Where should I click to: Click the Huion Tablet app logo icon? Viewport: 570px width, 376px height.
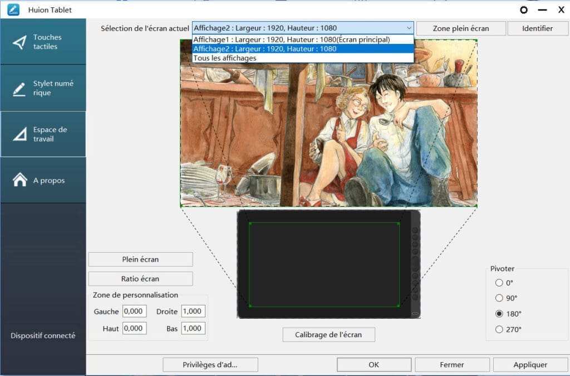[13, 9]
